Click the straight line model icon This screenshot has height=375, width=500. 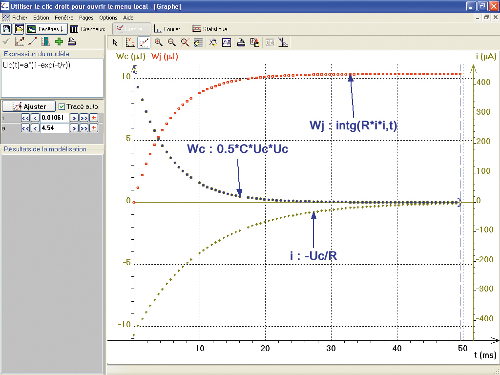pos(33,42)
